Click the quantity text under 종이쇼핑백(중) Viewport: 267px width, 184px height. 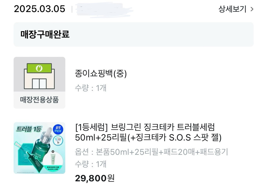point(90,88)
